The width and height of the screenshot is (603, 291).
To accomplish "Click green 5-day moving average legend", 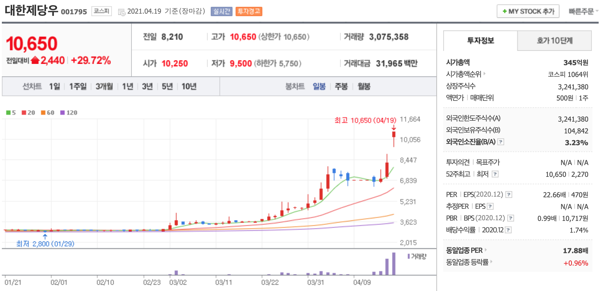I will tap(11, 113).
